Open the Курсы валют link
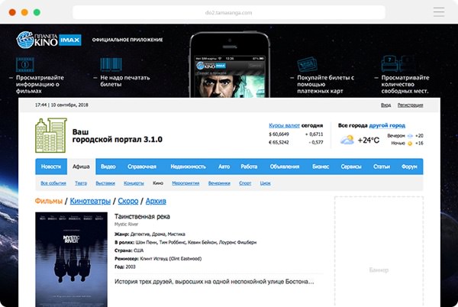Image resolution: width=458 pixels, height=307 pixels. [x=284, y=125]
